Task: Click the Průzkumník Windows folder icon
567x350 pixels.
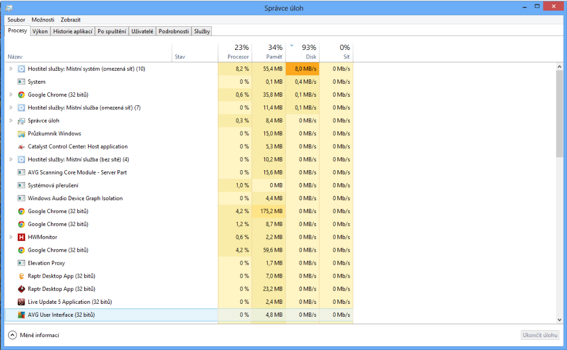Action: (x=21, y=134)
